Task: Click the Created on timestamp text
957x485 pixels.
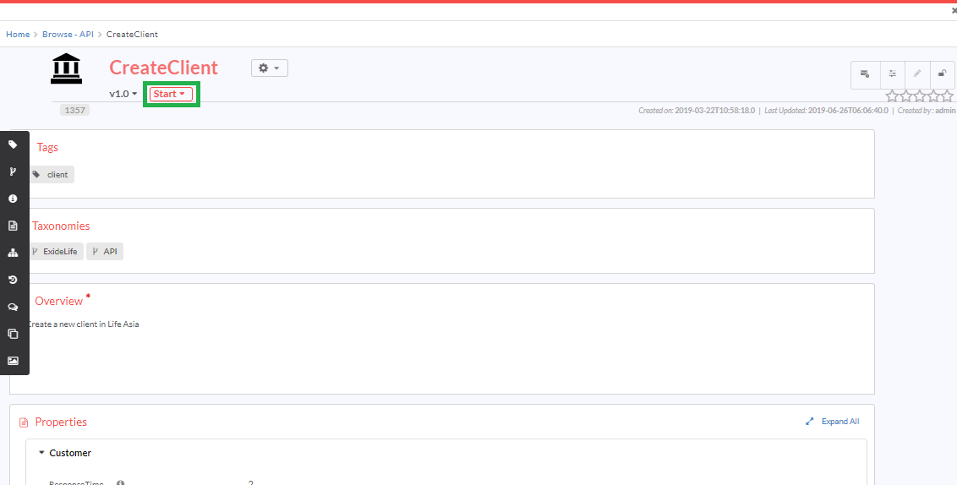Action: pyautogui.click(x=697, y=111)
